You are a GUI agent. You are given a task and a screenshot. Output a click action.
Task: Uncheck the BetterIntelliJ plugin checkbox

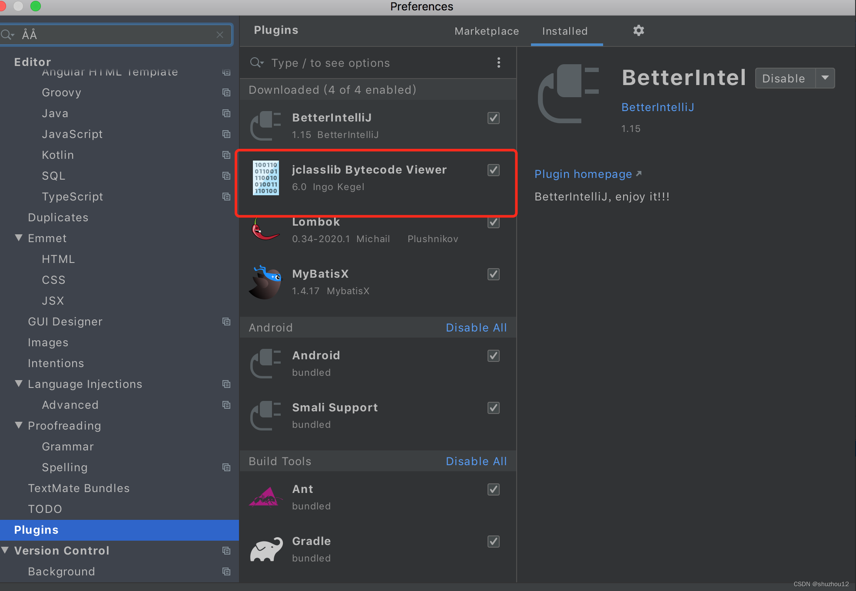click(x=494, y=118)
